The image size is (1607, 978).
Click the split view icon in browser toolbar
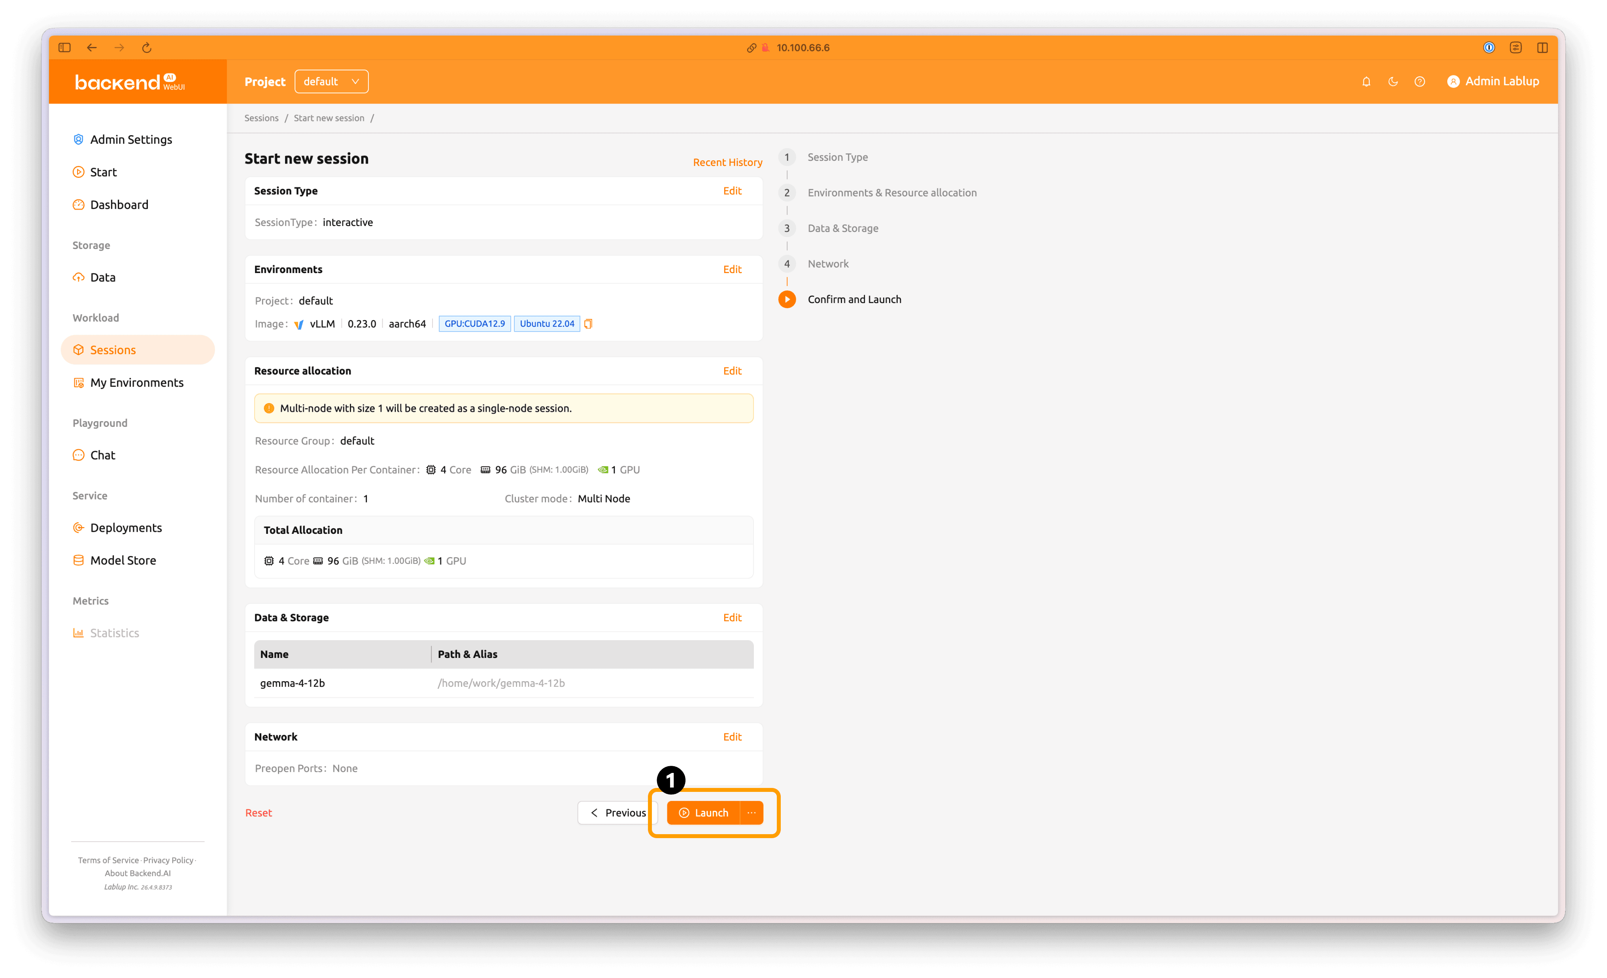click(1543, 47)
